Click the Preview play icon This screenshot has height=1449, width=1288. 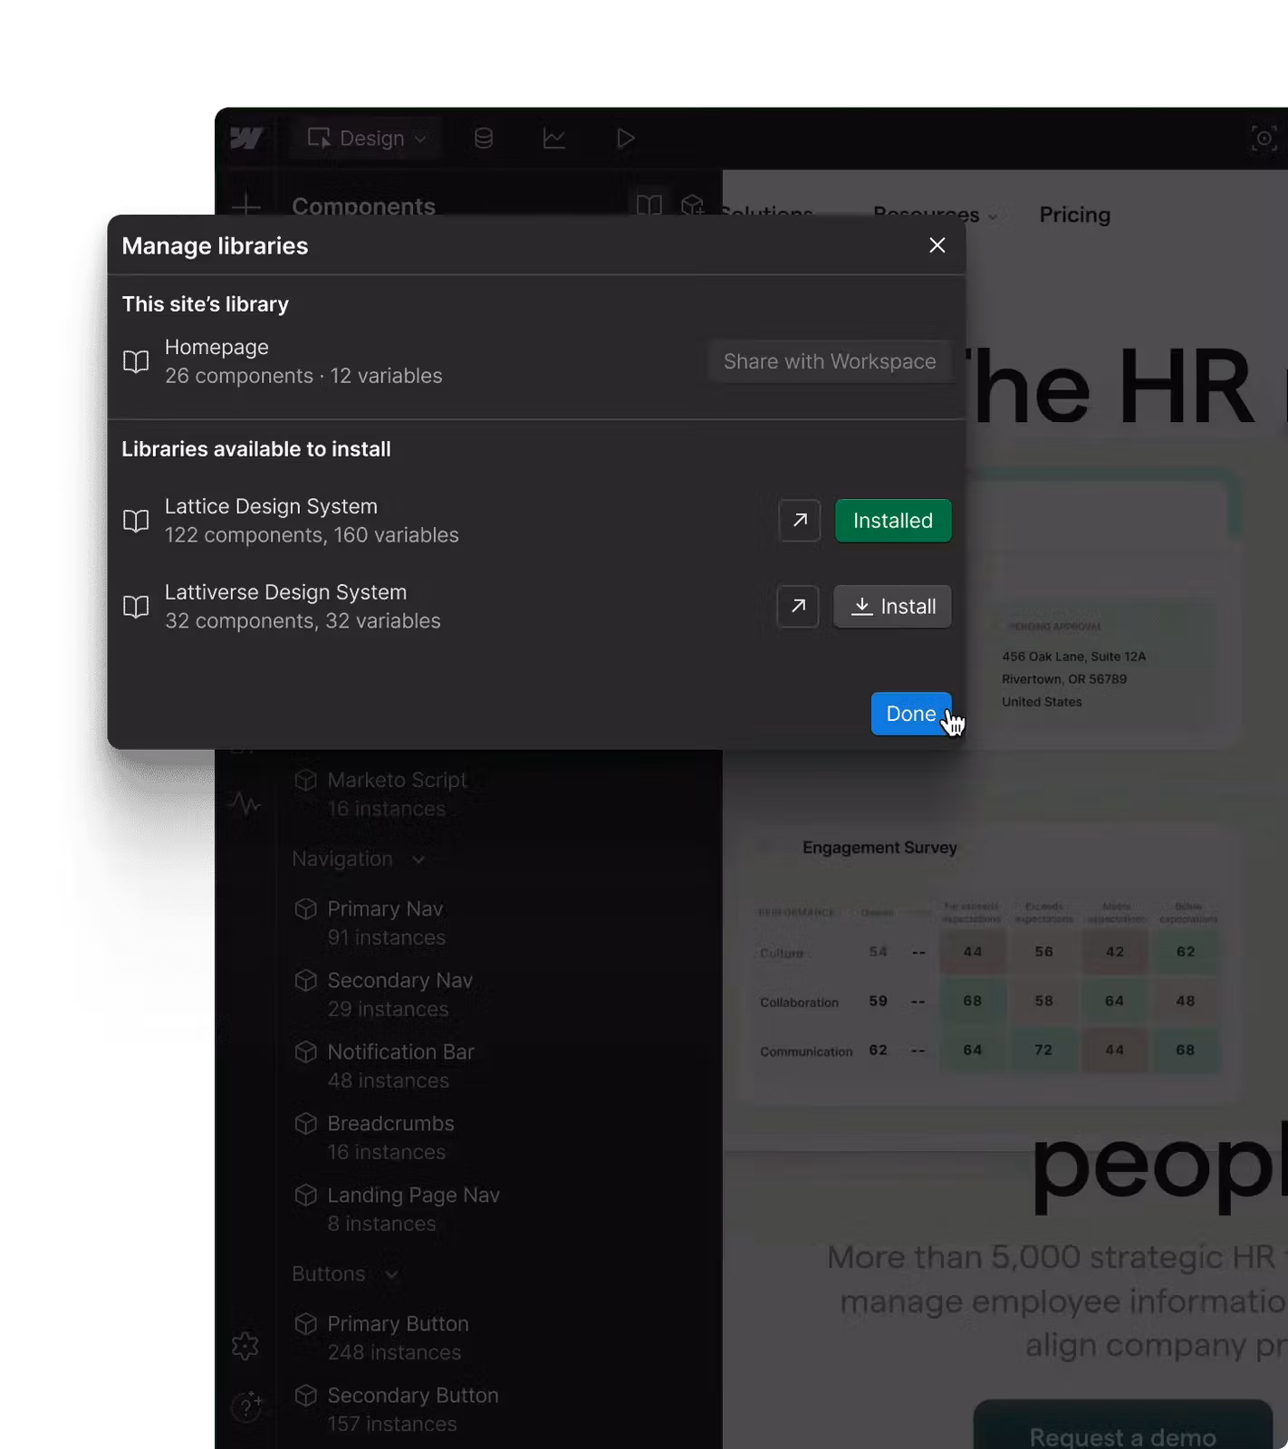click(x=625, y=139)
